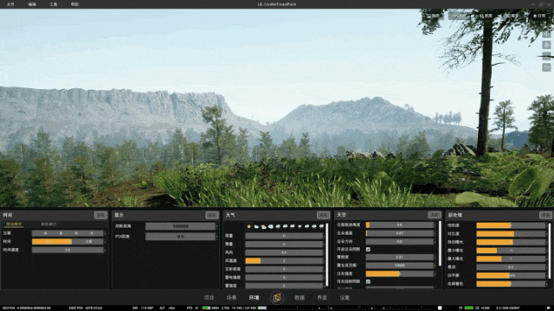The width and height of the screenshot is (554, 311).
Task: Adjust the 风强度 slider
Action: 284,261
